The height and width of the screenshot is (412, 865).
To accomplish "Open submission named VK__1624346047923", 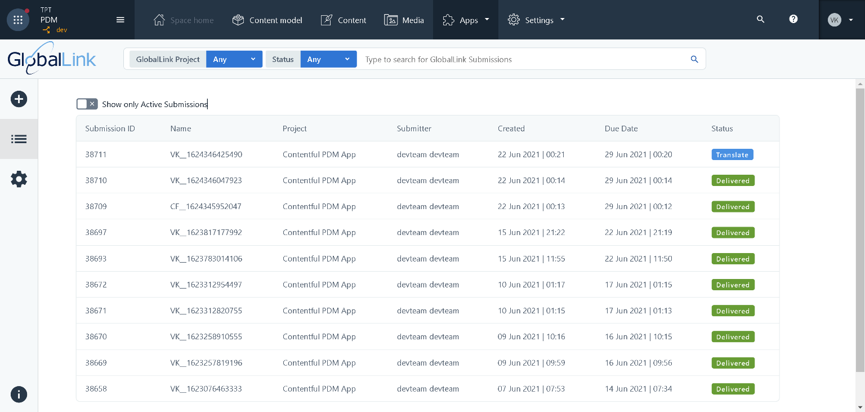I will coord(206,180).
